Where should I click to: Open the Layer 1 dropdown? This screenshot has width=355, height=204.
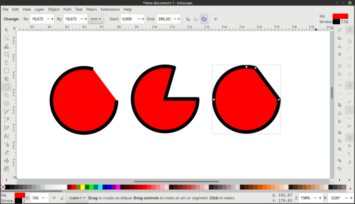pos(77,198)
